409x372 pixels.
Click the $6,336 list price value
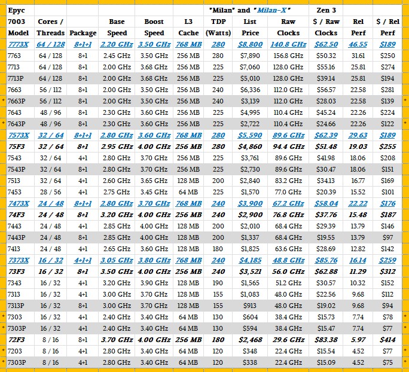click(x=250, y=90)
